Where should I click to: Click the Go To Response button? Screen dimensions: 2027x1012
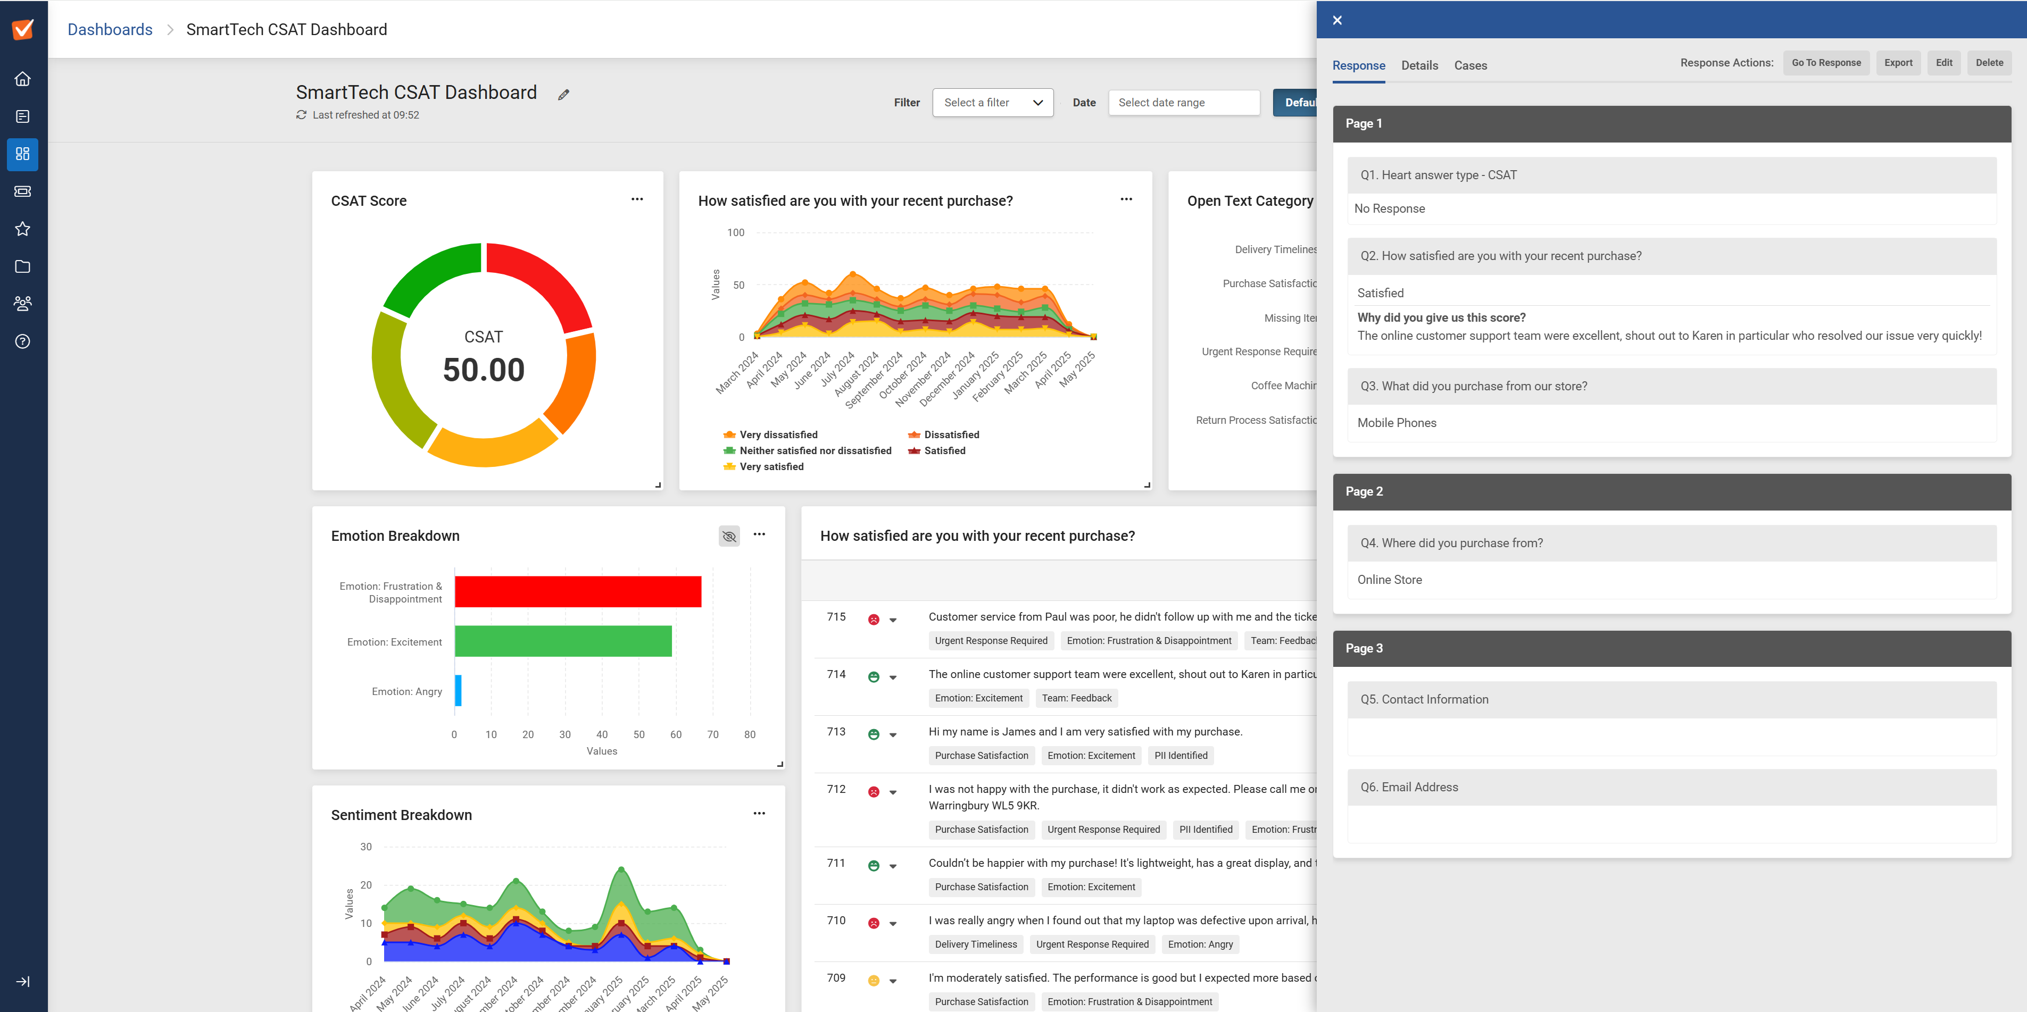click(1825, 63)
